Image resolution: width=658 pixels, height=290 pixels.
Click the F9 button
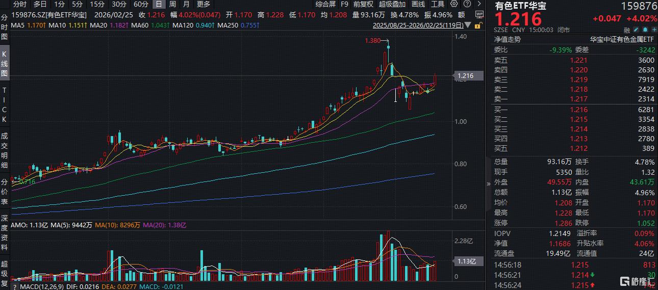point(344,4)
